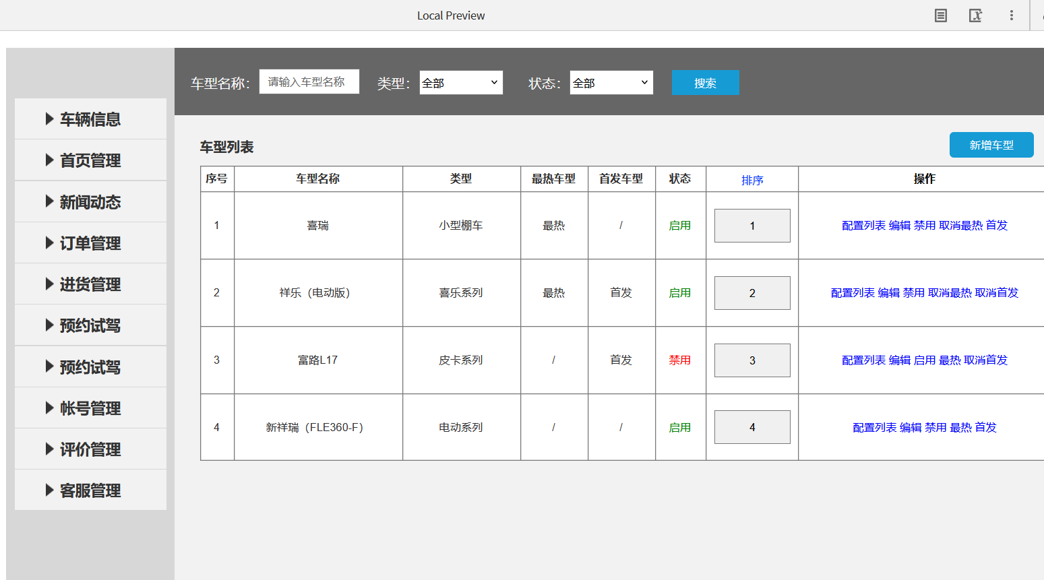The image size is (1044, 580).
Task: Click 首发 link in the 新祥瑞 operations
Action: tap(986, 428)
